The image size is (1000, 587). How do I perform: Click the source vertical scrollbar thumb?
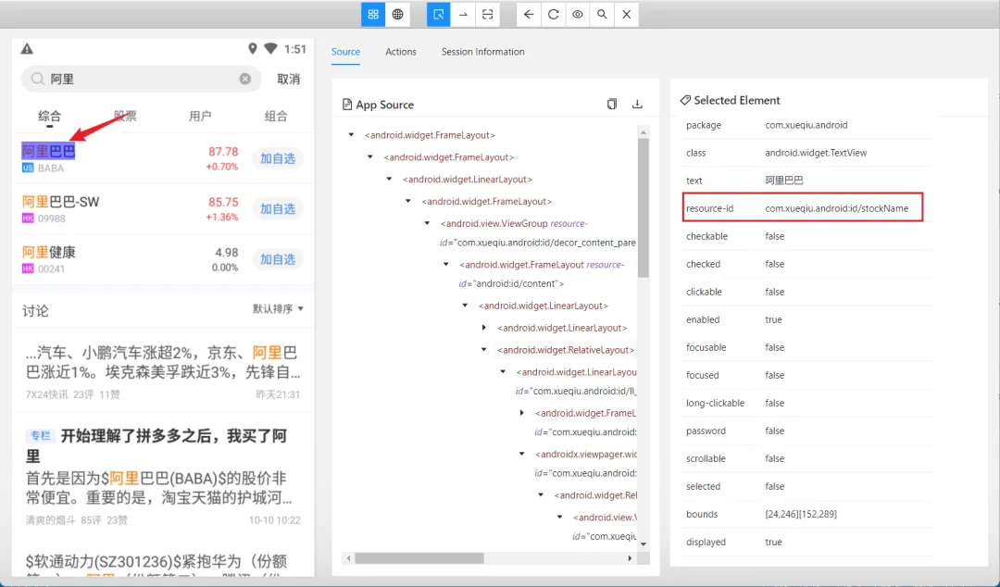644,208
